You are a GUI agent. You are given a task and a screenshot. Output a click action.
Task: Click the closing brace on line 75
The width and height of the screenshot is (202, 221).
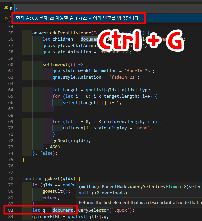click(x=23, y=160)
